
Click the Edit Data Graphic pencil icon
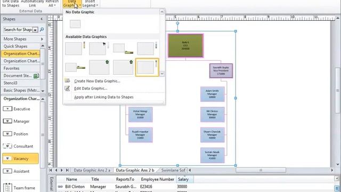coord(67,88)
